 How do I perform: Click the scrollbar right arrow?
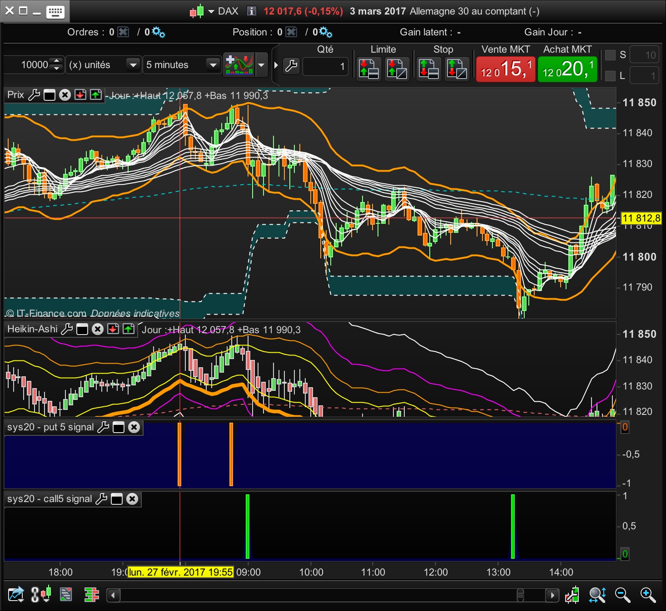(552, 595)
